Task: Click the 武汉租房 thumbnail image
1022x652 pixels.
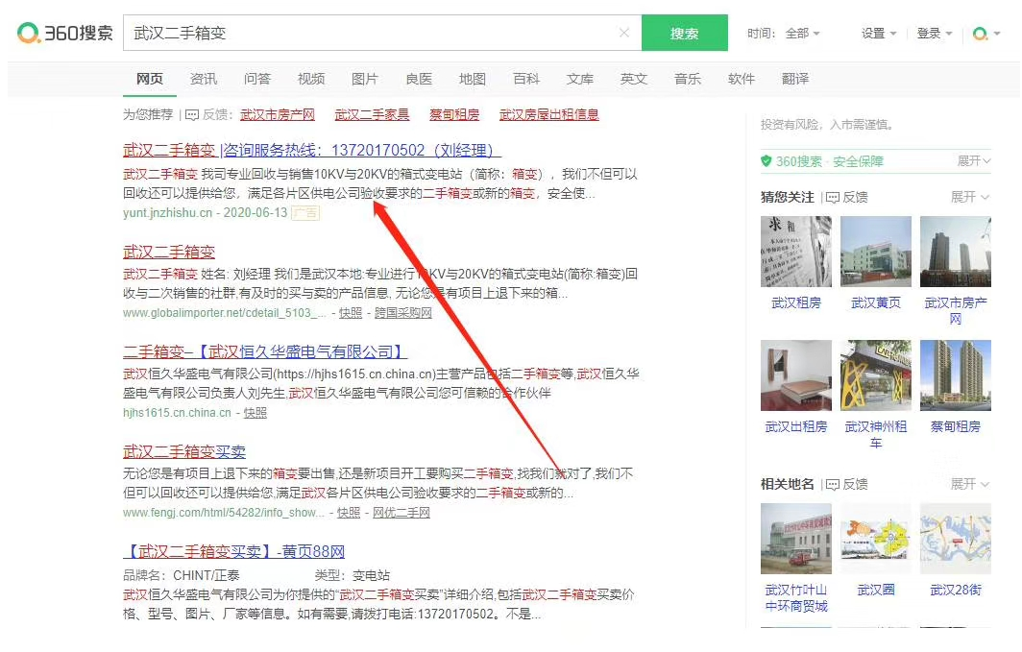Action: point(796,252)
